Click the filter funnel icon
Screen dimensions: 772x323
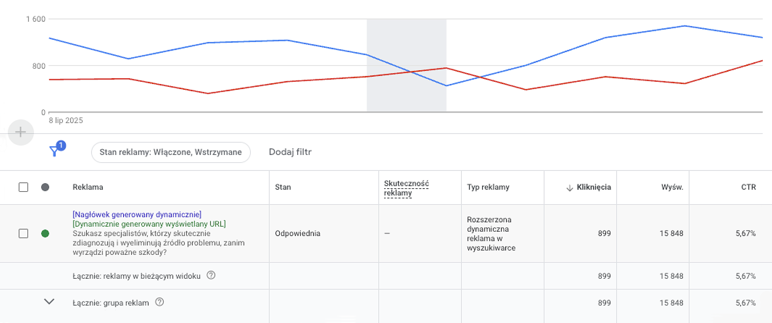(54, 151)
